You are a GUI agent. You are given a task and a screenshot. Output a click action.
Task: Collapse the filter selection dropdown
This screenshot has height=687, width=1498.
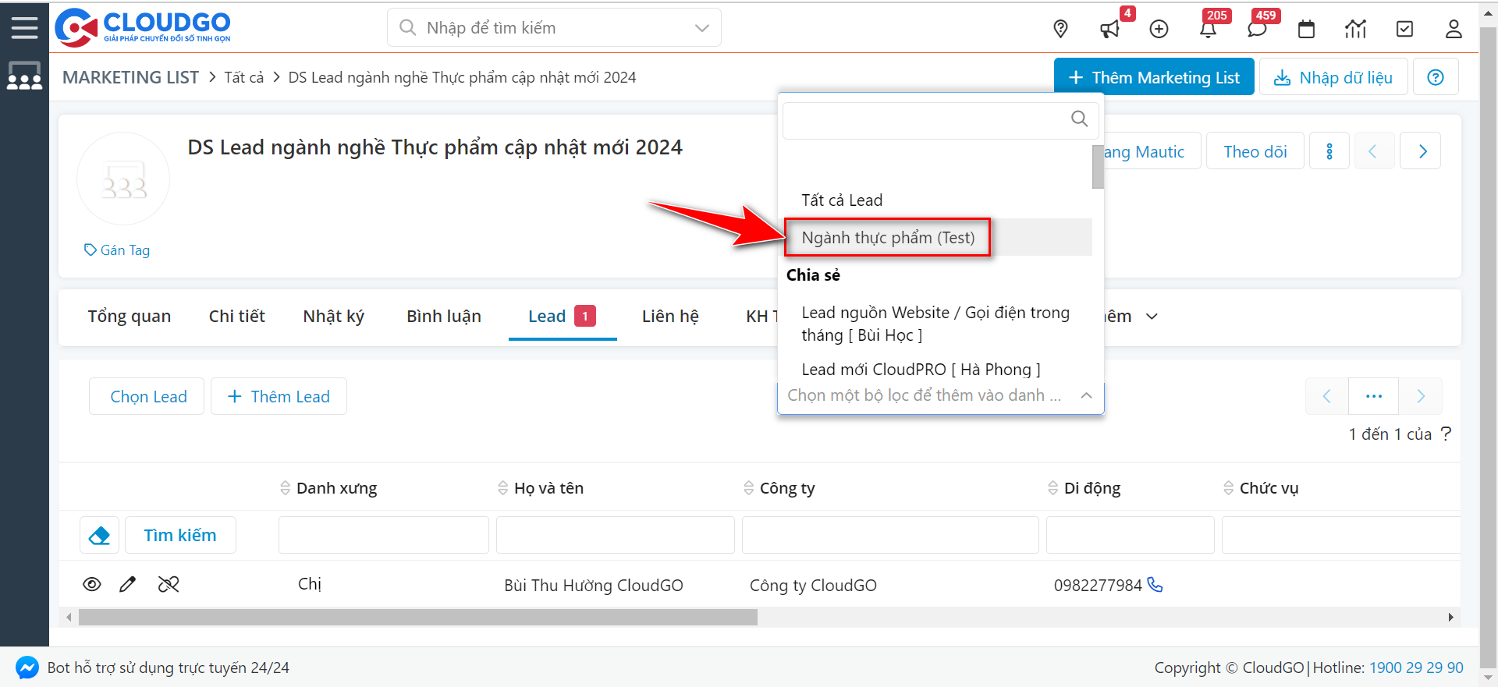click(1086, 395)
